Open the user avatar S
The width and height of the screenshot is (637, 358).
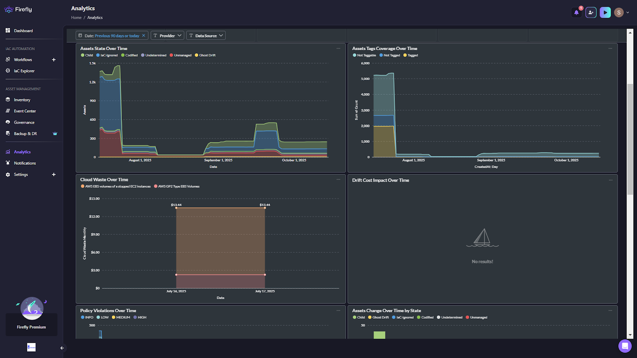(619, 12)
